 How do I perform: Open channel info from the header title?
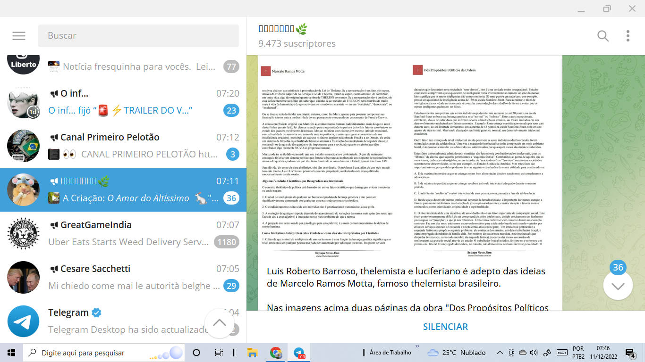(283, 29)
